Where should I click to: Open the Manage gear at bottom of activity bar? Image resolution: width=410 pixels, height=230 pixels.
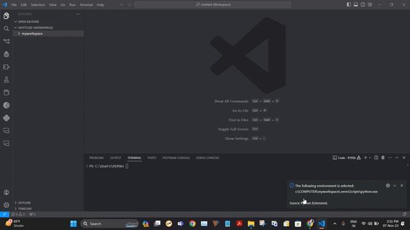click(6, 205)
